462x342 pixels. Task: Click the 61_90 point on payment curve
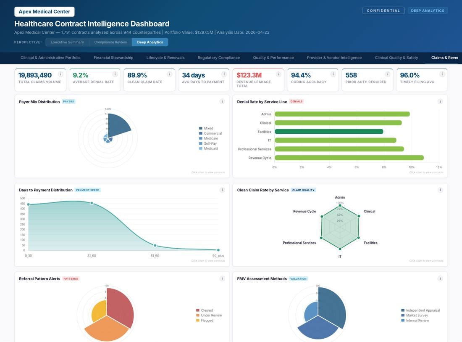coord(155,246)
